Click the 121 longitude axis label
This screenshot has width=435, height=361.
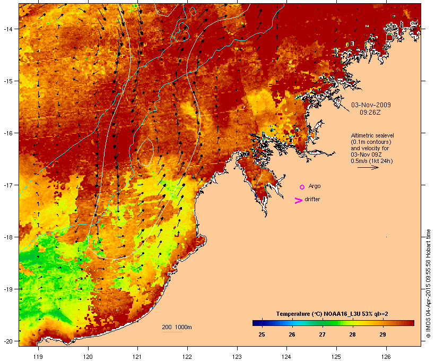(137, 357)
